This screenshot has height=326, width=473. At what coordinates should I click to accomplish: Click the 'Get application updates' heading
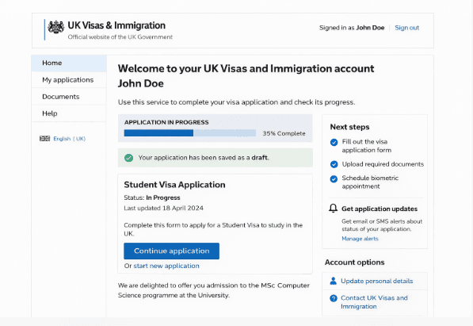coord(380,209)
